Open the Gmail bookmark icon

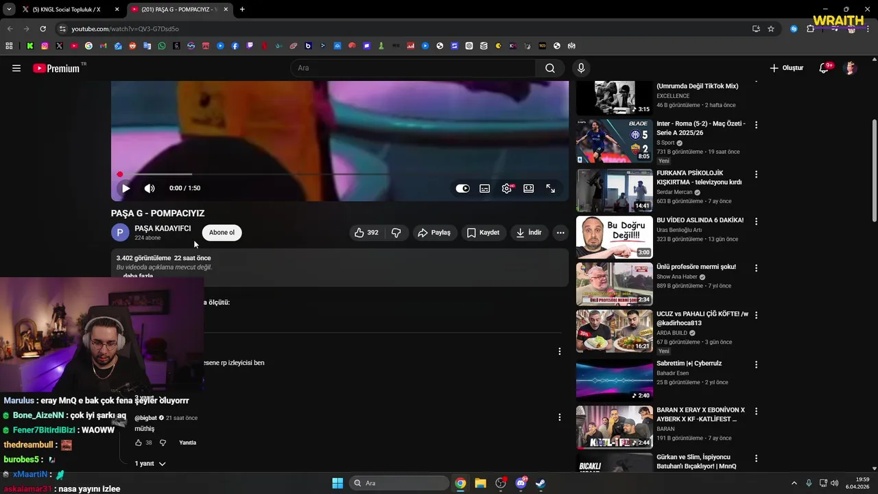(103, 46)
